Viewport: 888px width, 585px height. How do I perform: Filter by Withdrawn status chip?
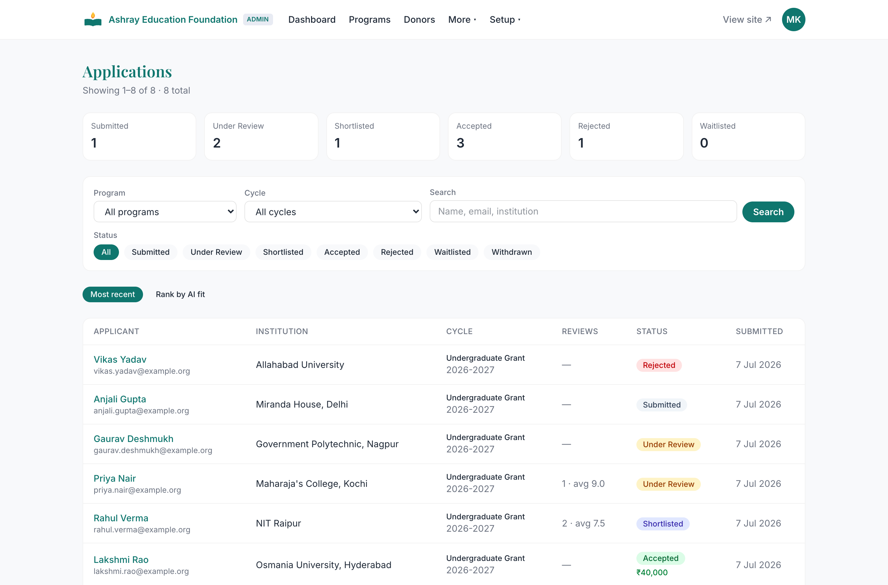(x=512, y=252)
